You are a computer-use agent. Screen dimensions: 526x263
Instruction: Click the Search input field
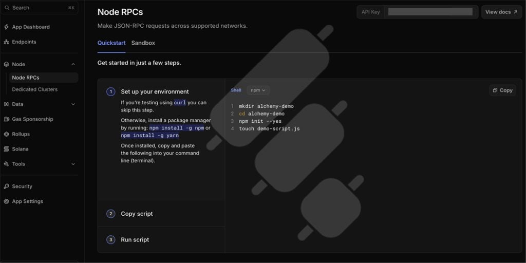(x=40, y=8)
